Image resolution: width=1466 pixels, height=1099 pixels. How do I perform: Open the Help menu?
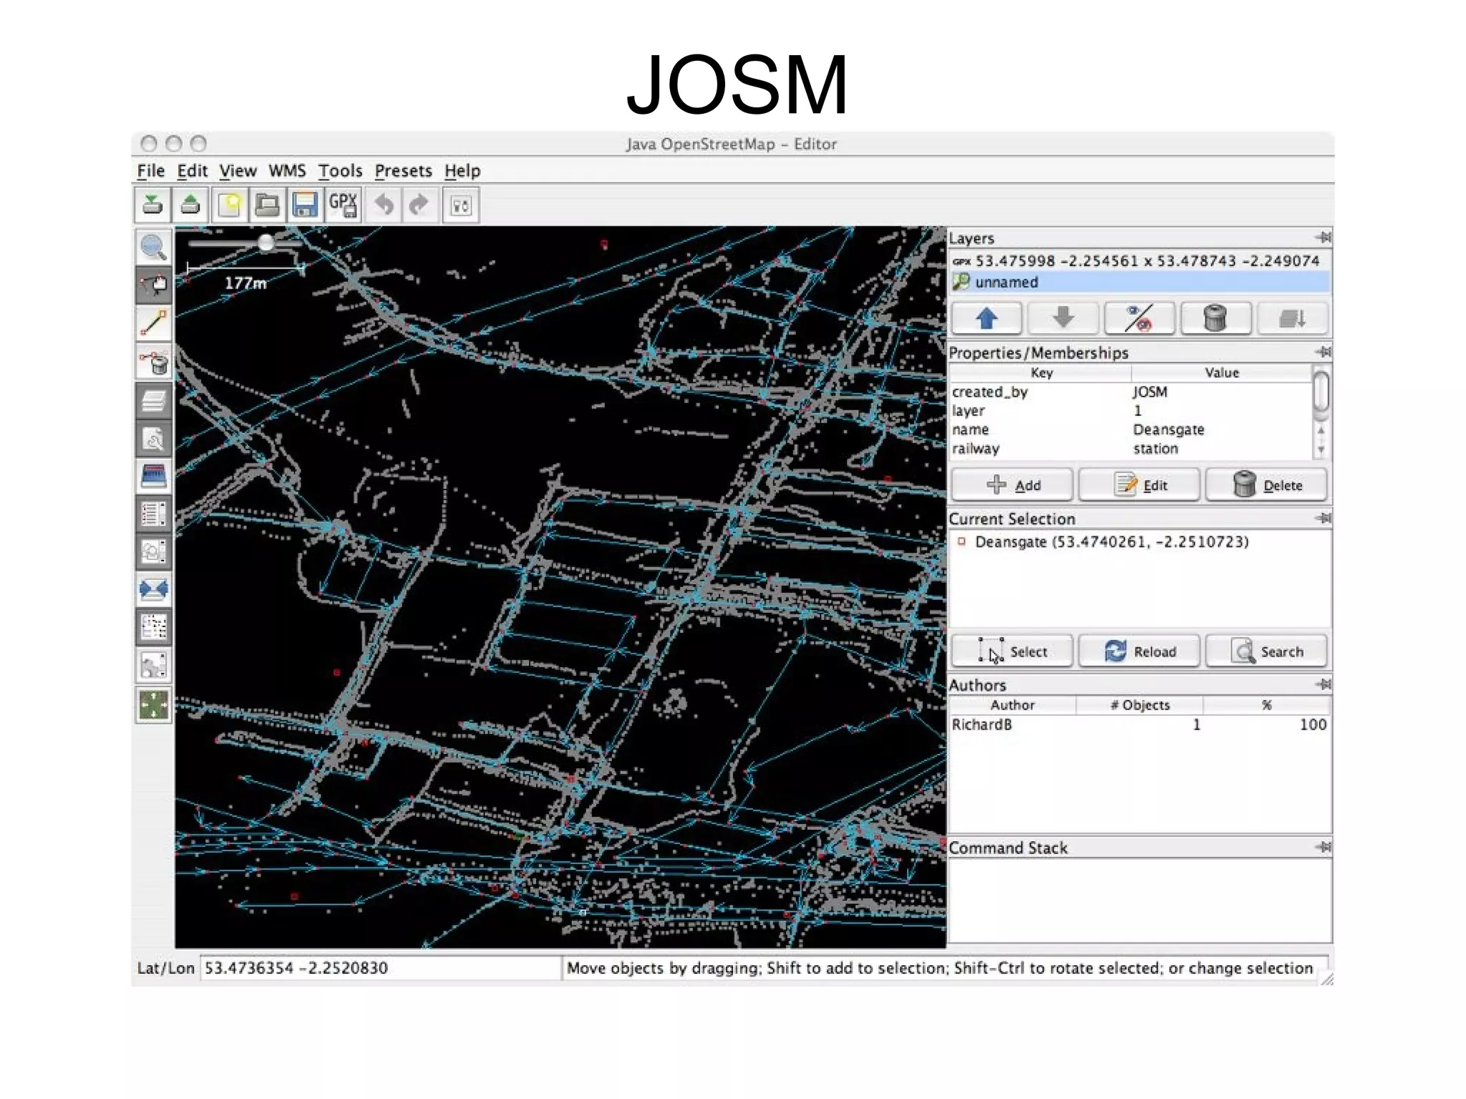pos(462,171)
